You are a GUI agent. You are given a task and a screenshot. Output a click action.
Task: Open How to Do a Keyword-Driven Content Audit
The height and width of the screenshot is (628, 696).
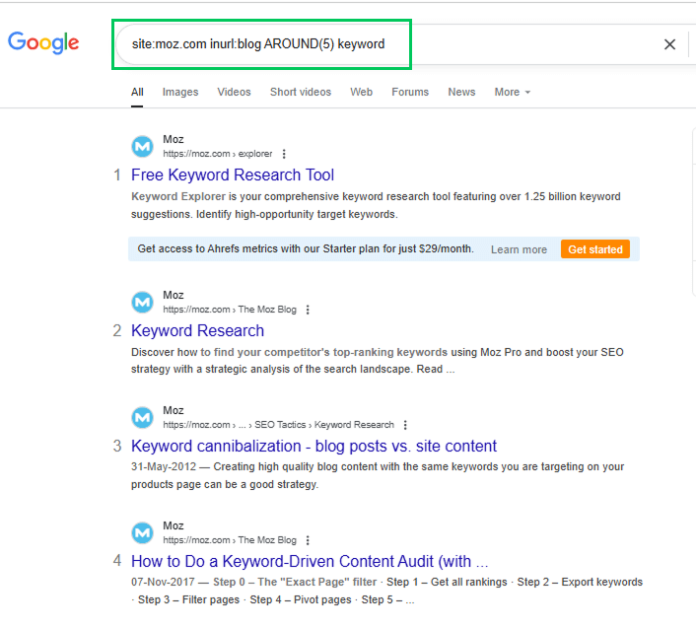coord(310,561)
